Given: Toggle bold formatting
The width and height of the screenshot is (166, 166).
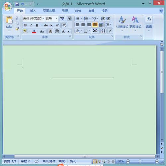Looking at the screenshot, I should tap(25, 25).
